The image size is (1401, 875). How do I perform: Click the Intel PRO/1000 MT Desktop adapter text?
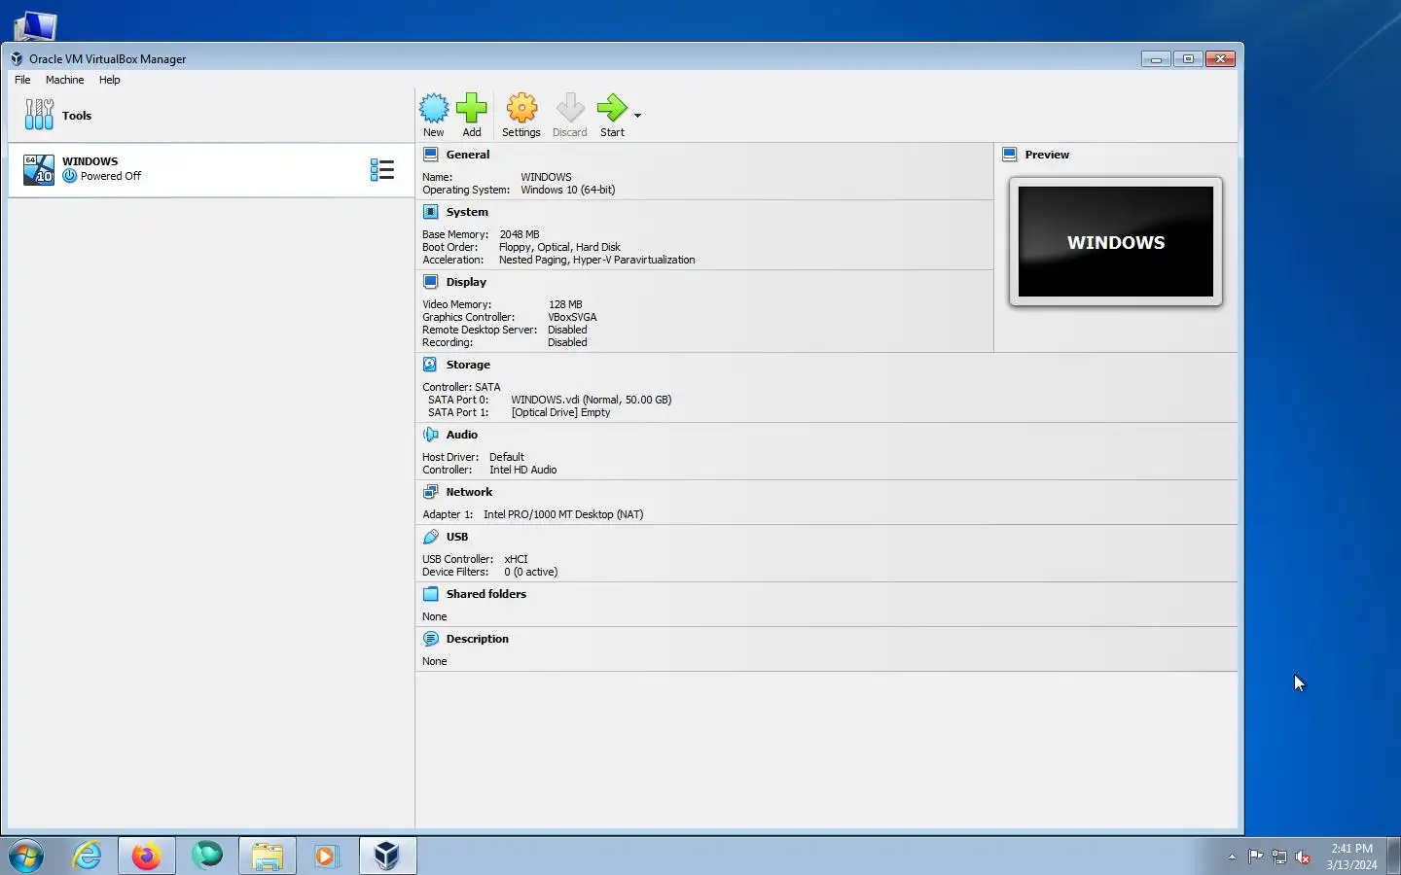pyautogui.click(x=563, y=513)
